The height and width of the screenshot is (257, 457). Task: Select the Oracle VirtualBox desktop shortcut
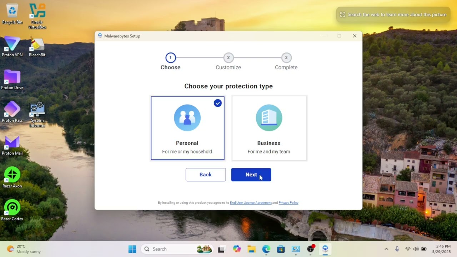[37, 16]
